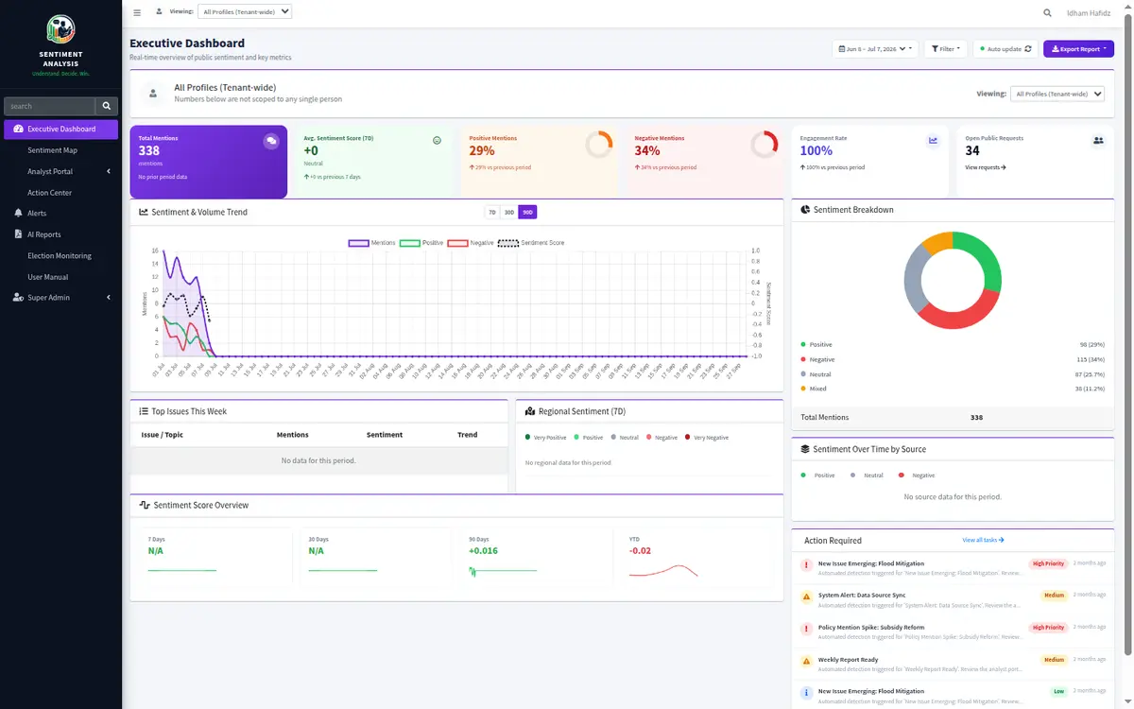
Task: Click the Alerts bell icon in sidebar
Action: click(x=17, y=214)
